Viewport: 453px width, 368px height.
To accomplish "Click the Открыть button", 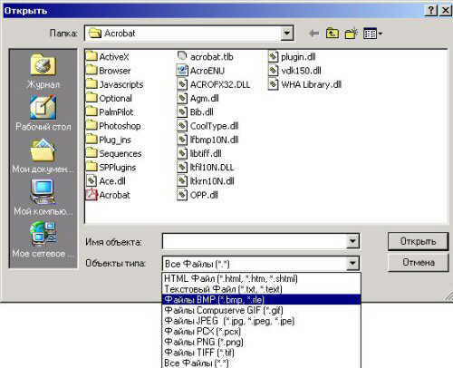I will [x=418, y=241].
